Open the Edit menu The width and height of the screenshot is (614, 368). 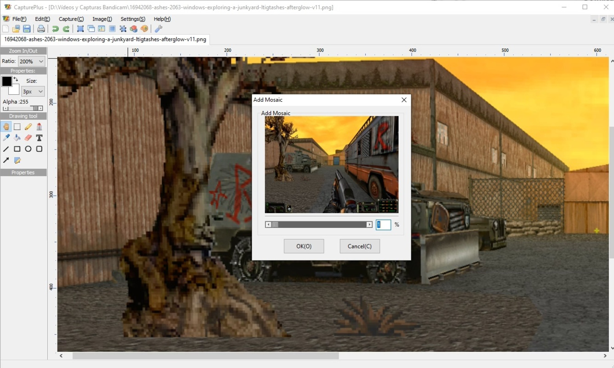tap(42, 19)
